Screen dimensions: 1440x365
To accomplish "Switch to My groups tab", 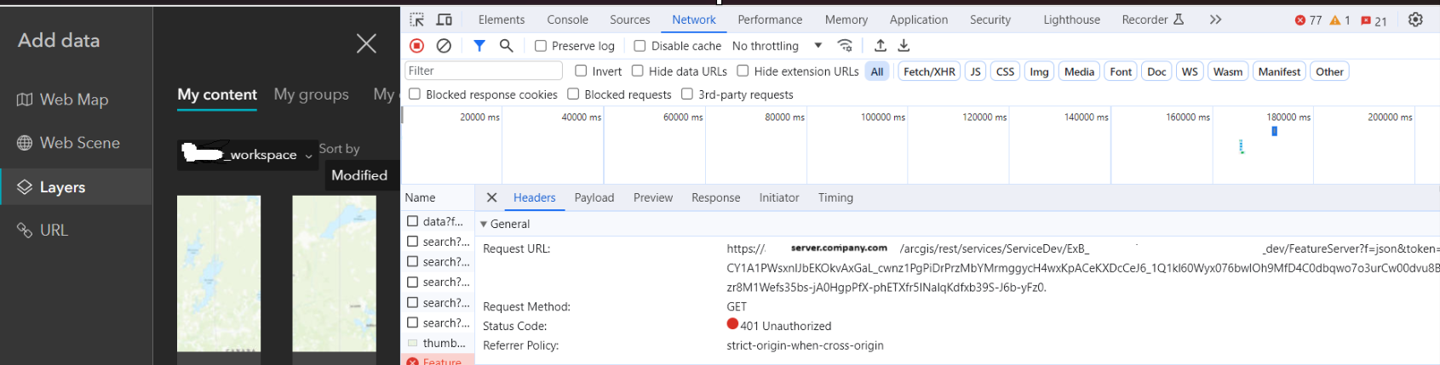I will 312,94.
